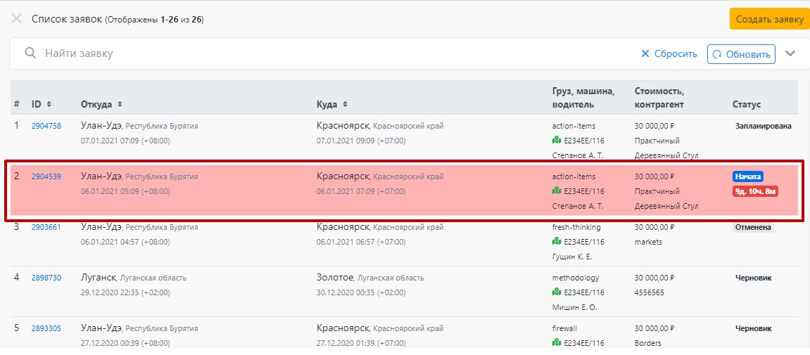Click the map icon in row 2903661

point(557,241)
